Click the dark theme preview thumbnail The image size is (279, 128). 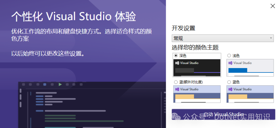coord(197,68)
